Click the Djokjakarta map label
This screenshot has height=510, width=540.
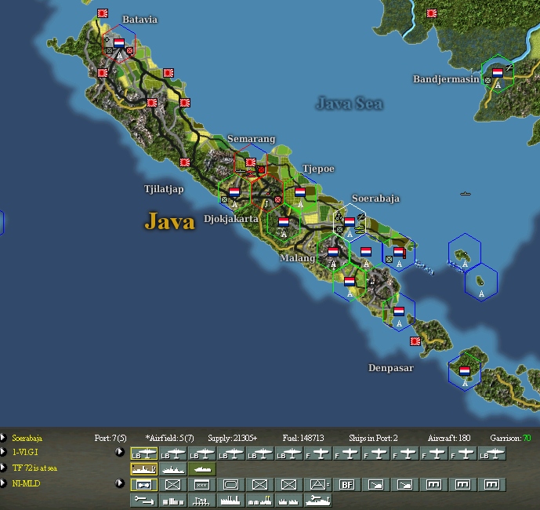[230, 219]
